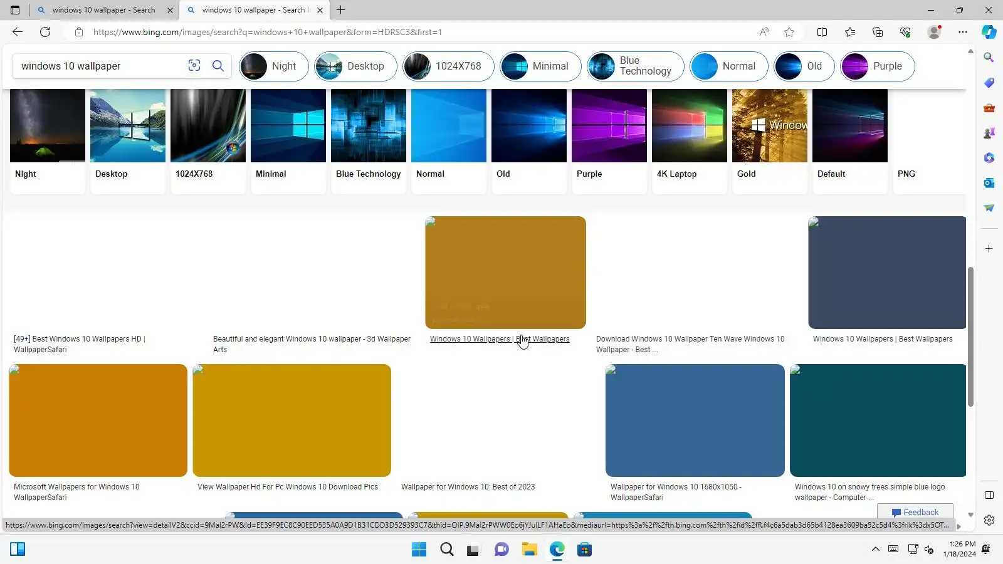The width and height of the screenshot is (1003, 564).
Task: Open File Explorer from taskbar
Action: tap(529, 550)
